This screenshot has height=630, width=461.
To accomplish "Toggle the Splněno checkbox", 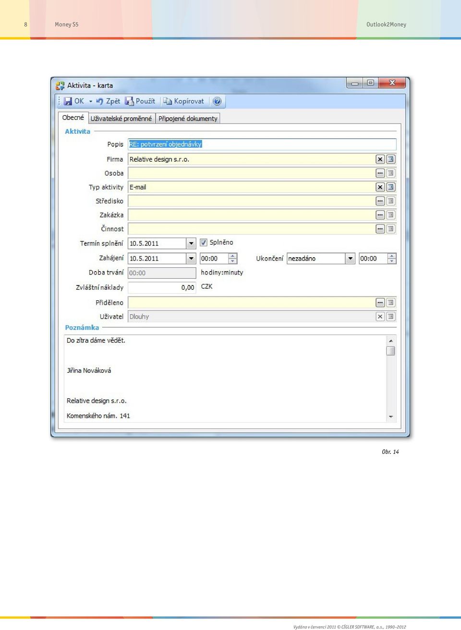I will tap(204, 243).
